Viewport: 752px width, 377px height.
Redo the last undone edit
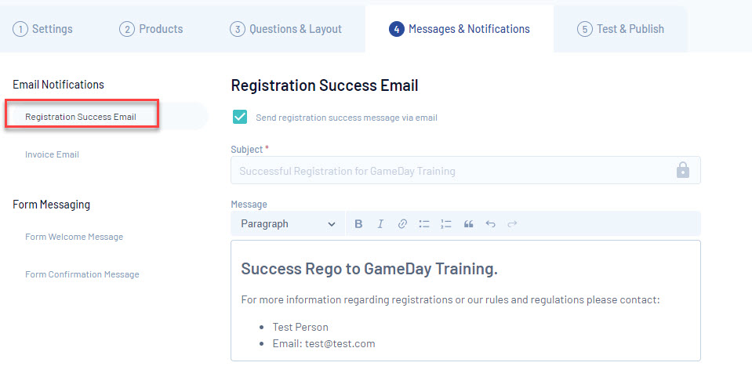(512, 224)
